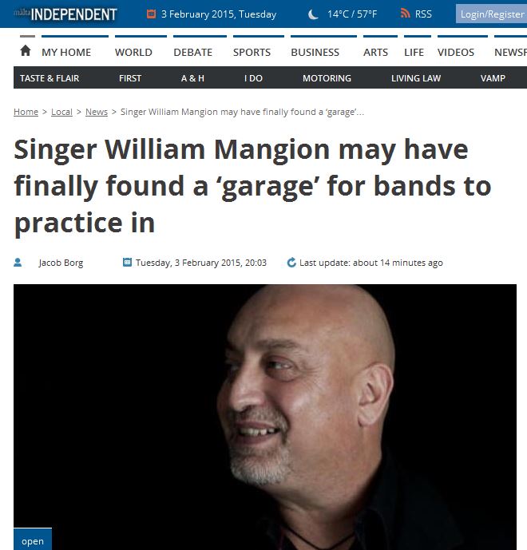Open the LIVING LAW tab

(416, 78)
